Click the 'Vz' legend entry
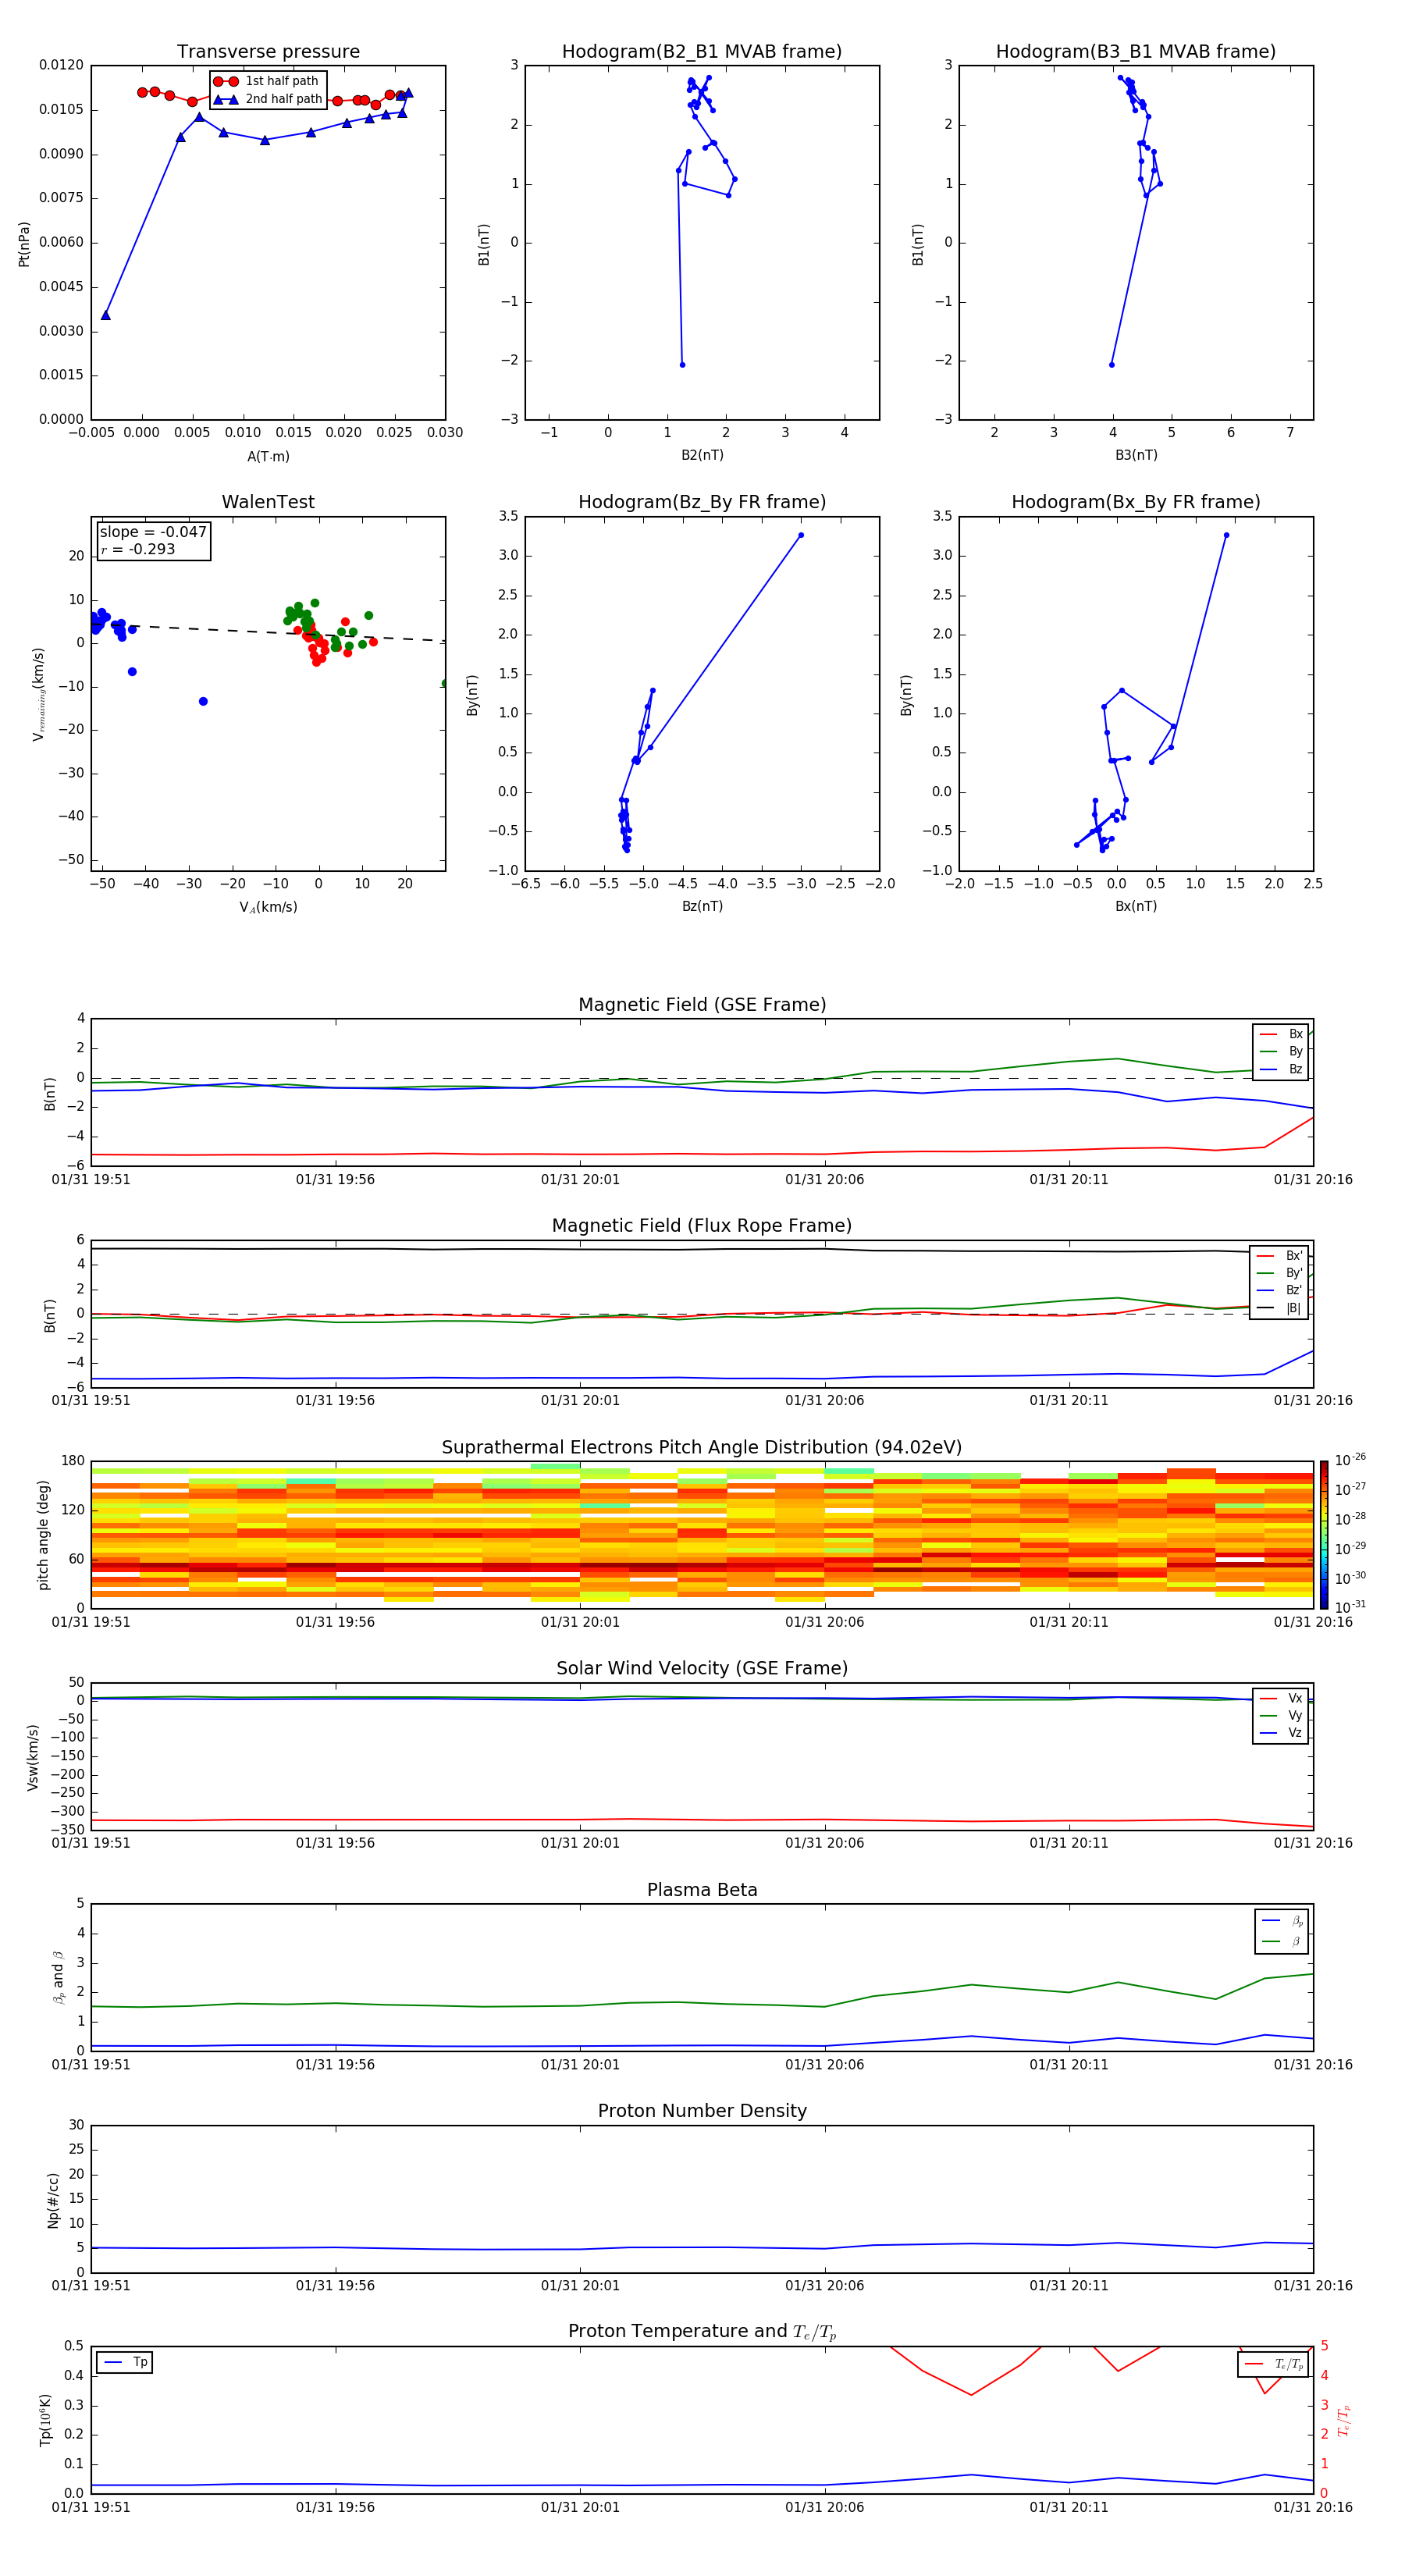This screenshot has height=2576, width=1405. coord(1281,1733)
